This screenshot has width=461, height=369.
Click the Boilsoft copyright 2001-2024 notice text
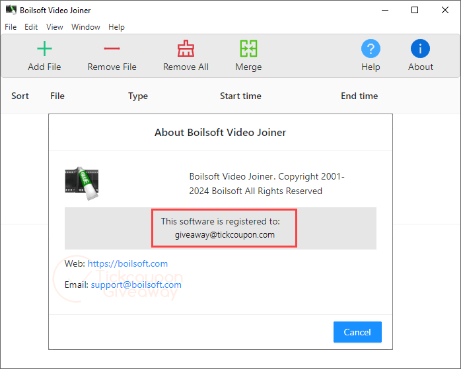[x=267, y=184]
